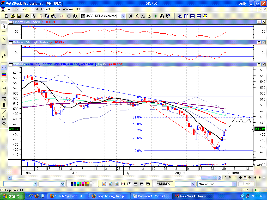Switch to the CLB Chứng khoán taskbar window
267x200 pixels.
click(68, 196)
